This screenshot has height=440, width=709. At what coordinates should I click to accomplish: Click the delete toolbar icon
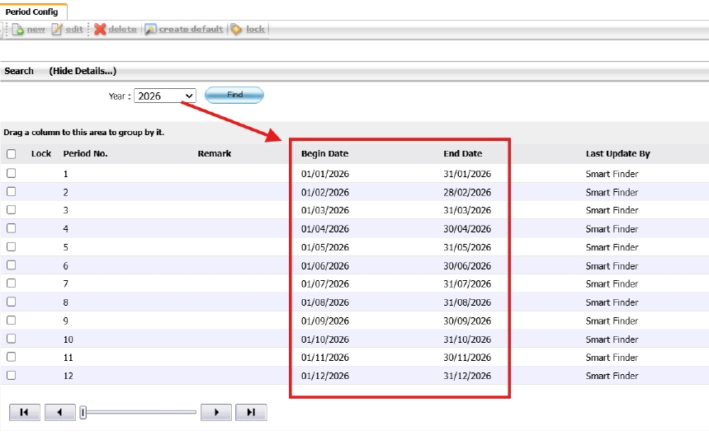[x=101, y=30]
